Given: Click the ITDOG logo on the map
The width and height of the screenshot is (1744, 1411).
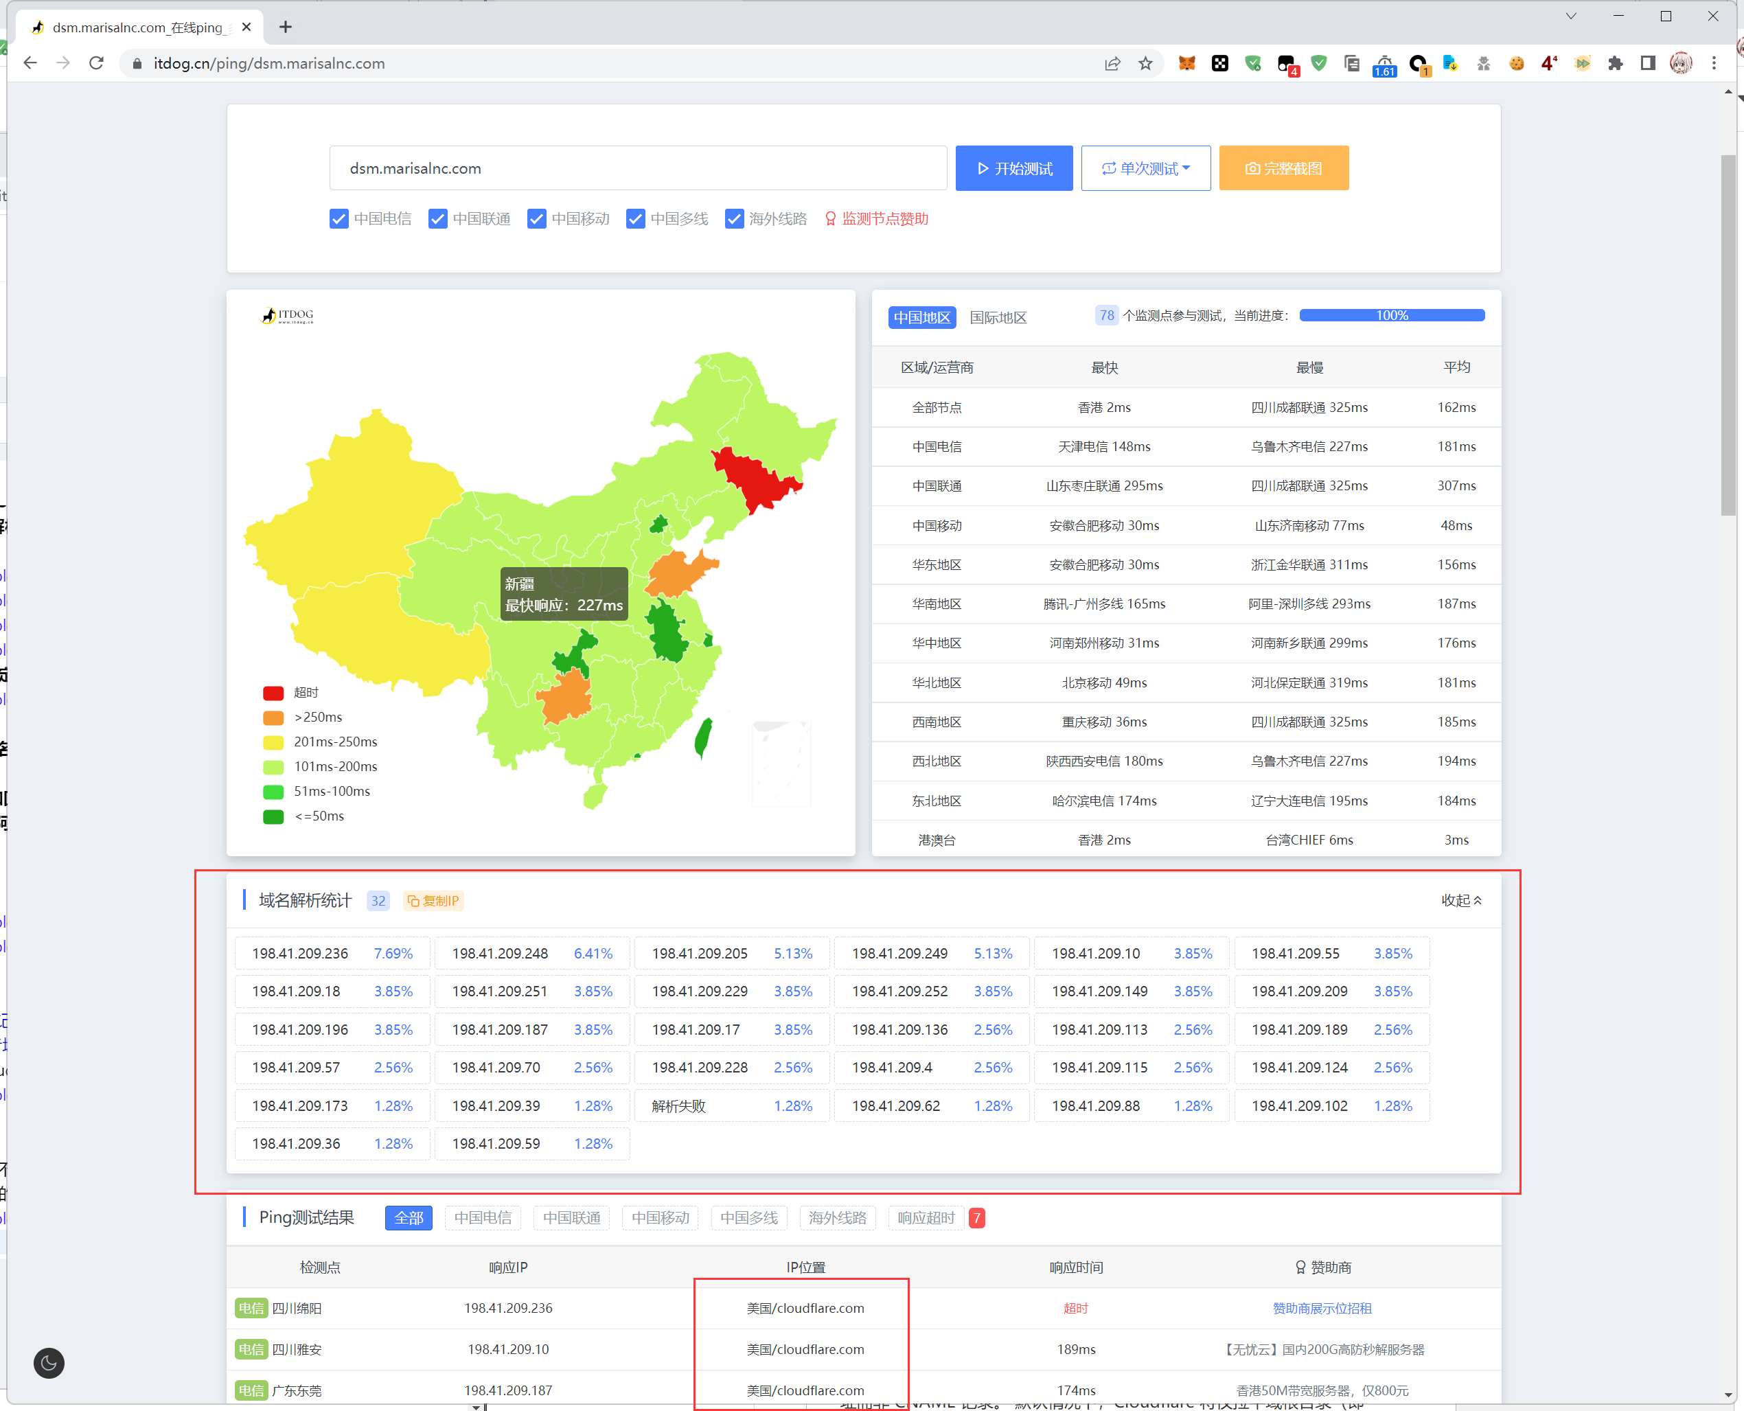Looking at the screenshot, I should tap(288, 315).
